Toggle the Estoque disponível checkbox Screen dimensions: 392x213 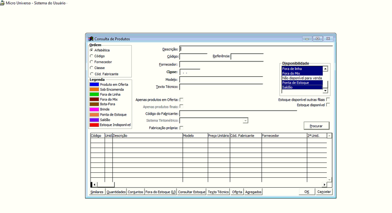[x=328, y=105]
